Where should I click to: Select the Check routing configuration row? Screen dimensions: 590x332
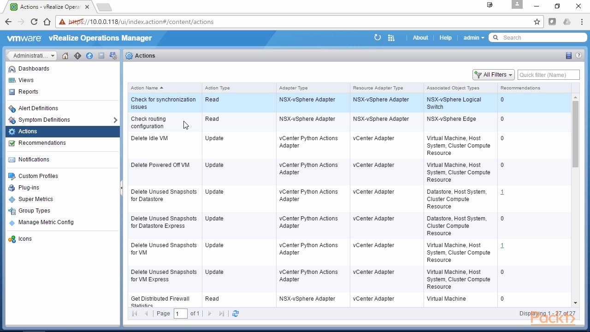349,122
